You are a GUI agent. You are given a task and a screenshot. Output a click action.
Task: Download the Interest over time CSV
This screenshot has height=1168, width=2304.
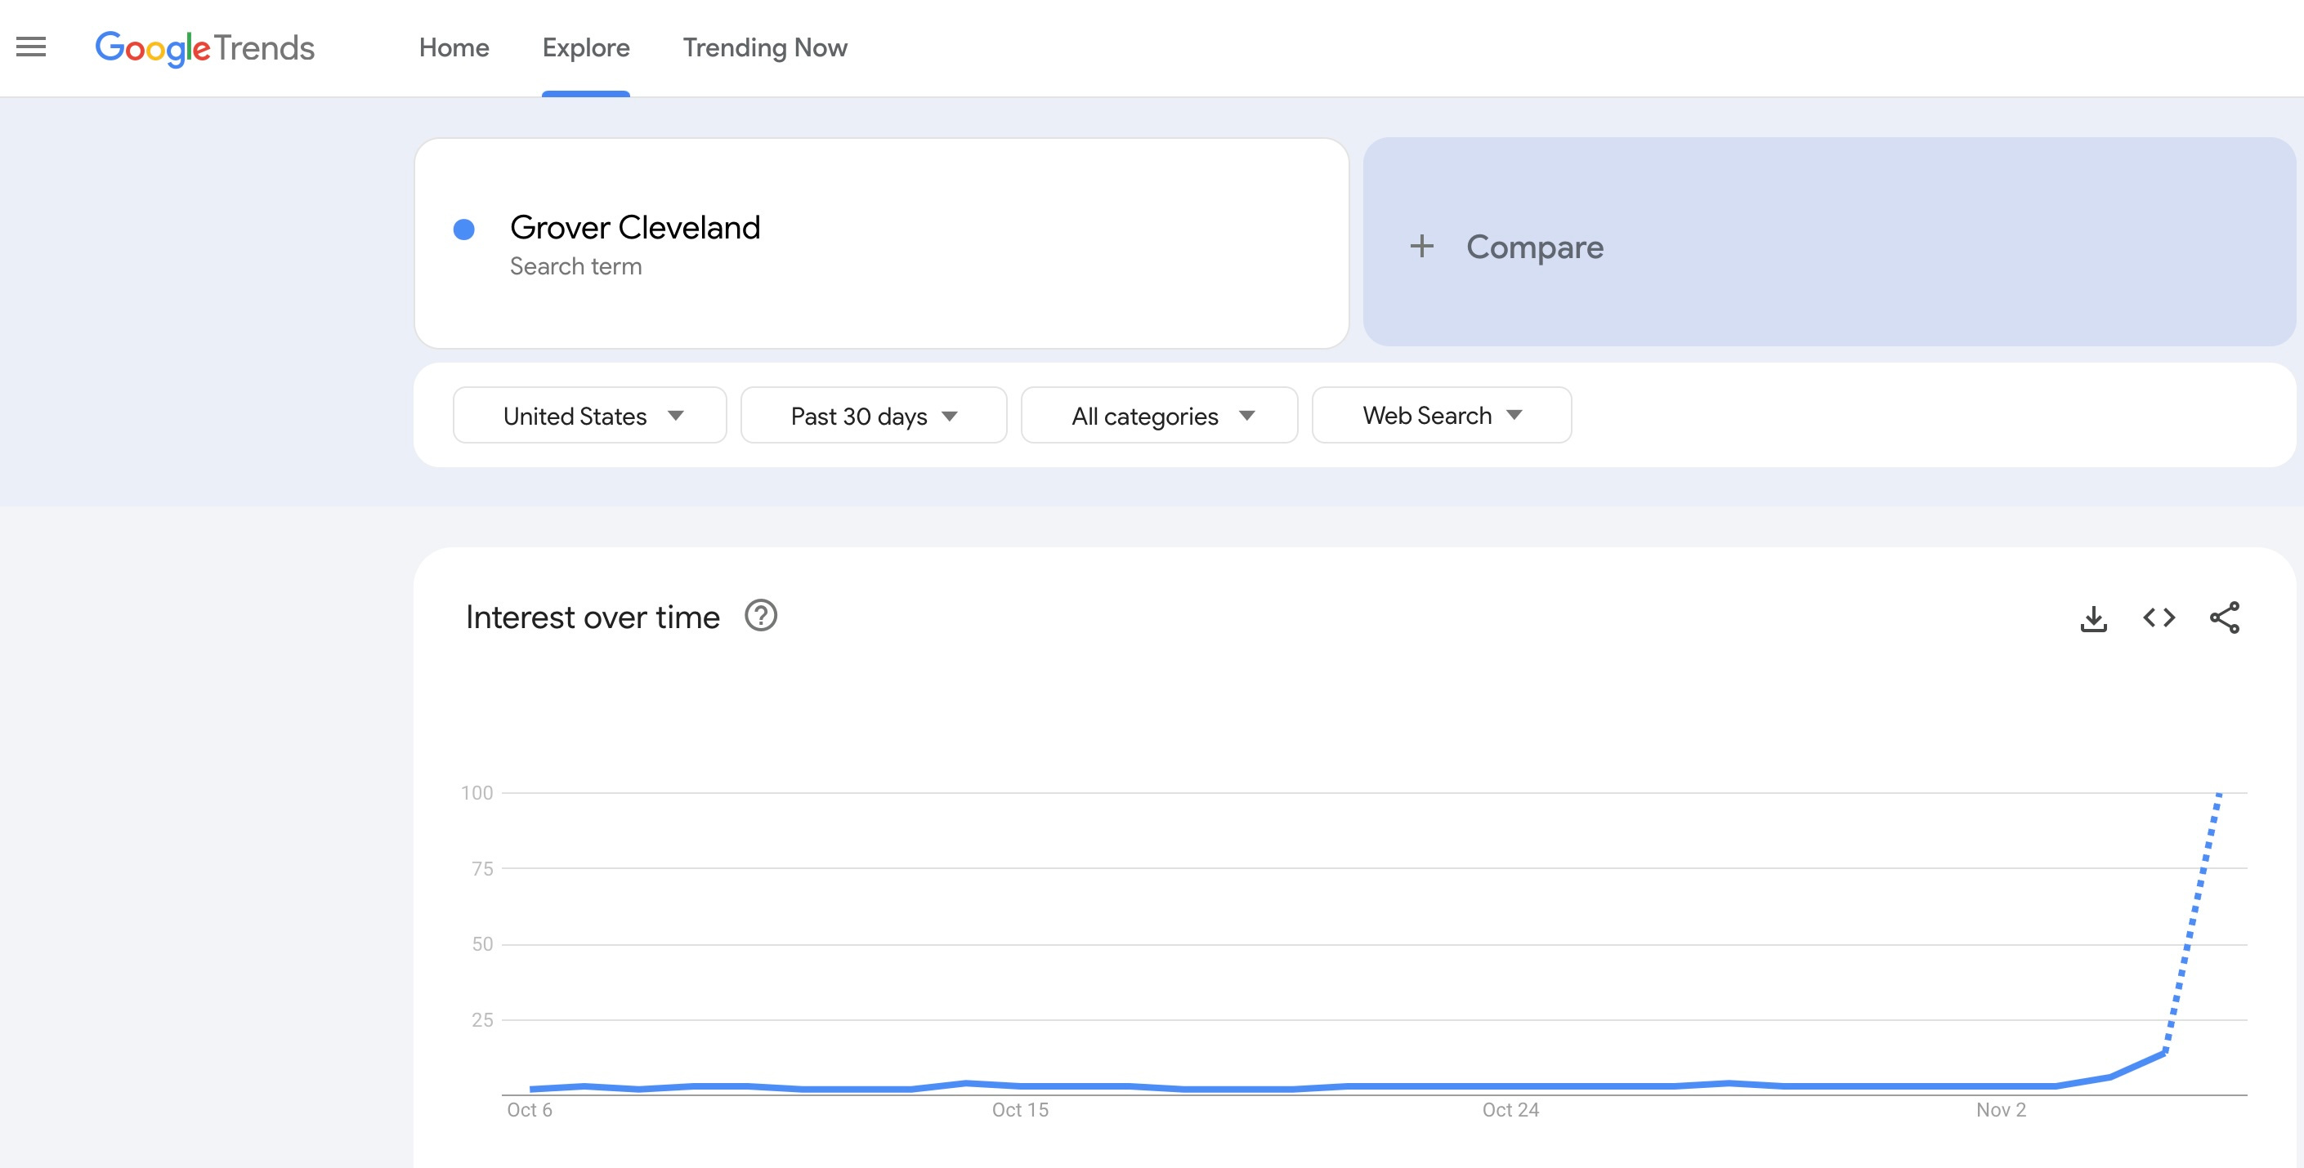(x=2094, y=617)
